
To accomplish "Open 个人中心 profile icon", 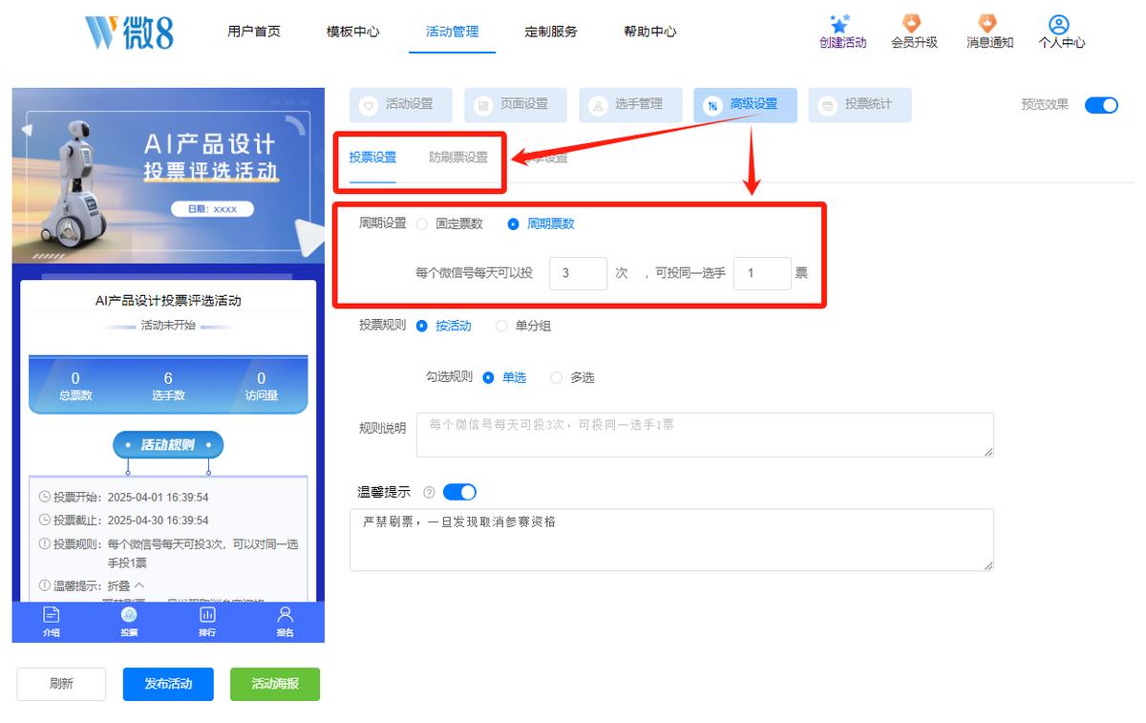I will pyautogui.click(x=1058, y=24).
